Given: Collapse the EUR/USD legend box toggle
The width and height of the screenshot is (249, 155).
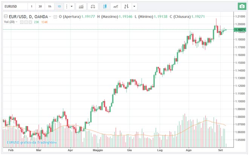Looking at the screenshot, I should point(5,17).
